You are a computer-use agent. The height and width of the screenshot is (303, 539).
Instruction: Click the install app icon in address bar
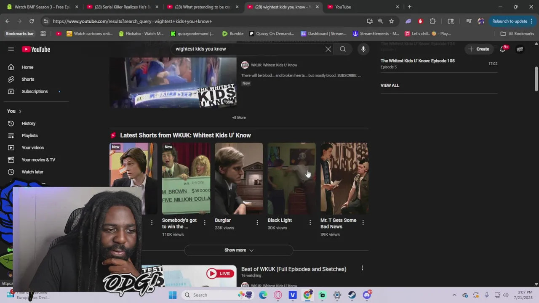(x=370, y=21)
